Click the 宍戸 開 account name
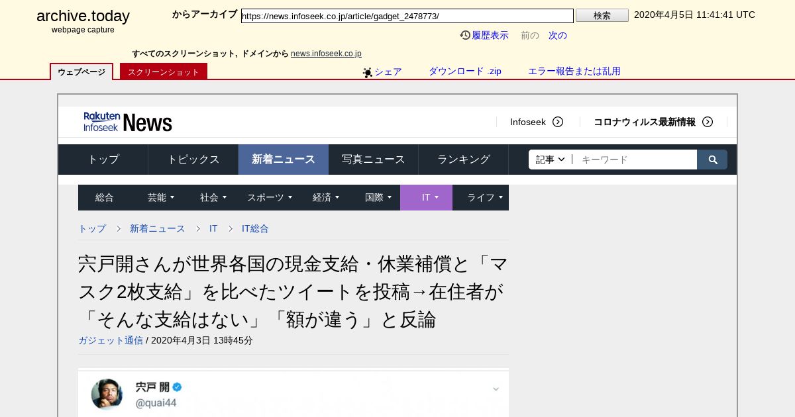This screenshot has height=417, width=795. click(153, 387)
